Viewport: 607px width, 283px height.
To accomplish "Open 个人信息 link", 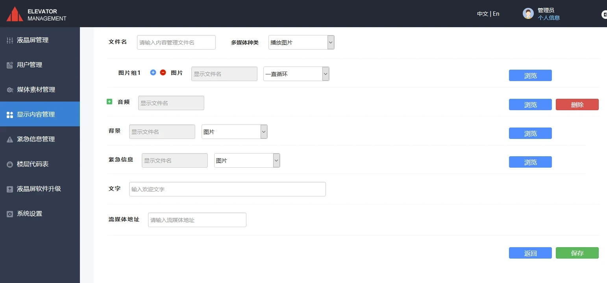I will (549, 18).
